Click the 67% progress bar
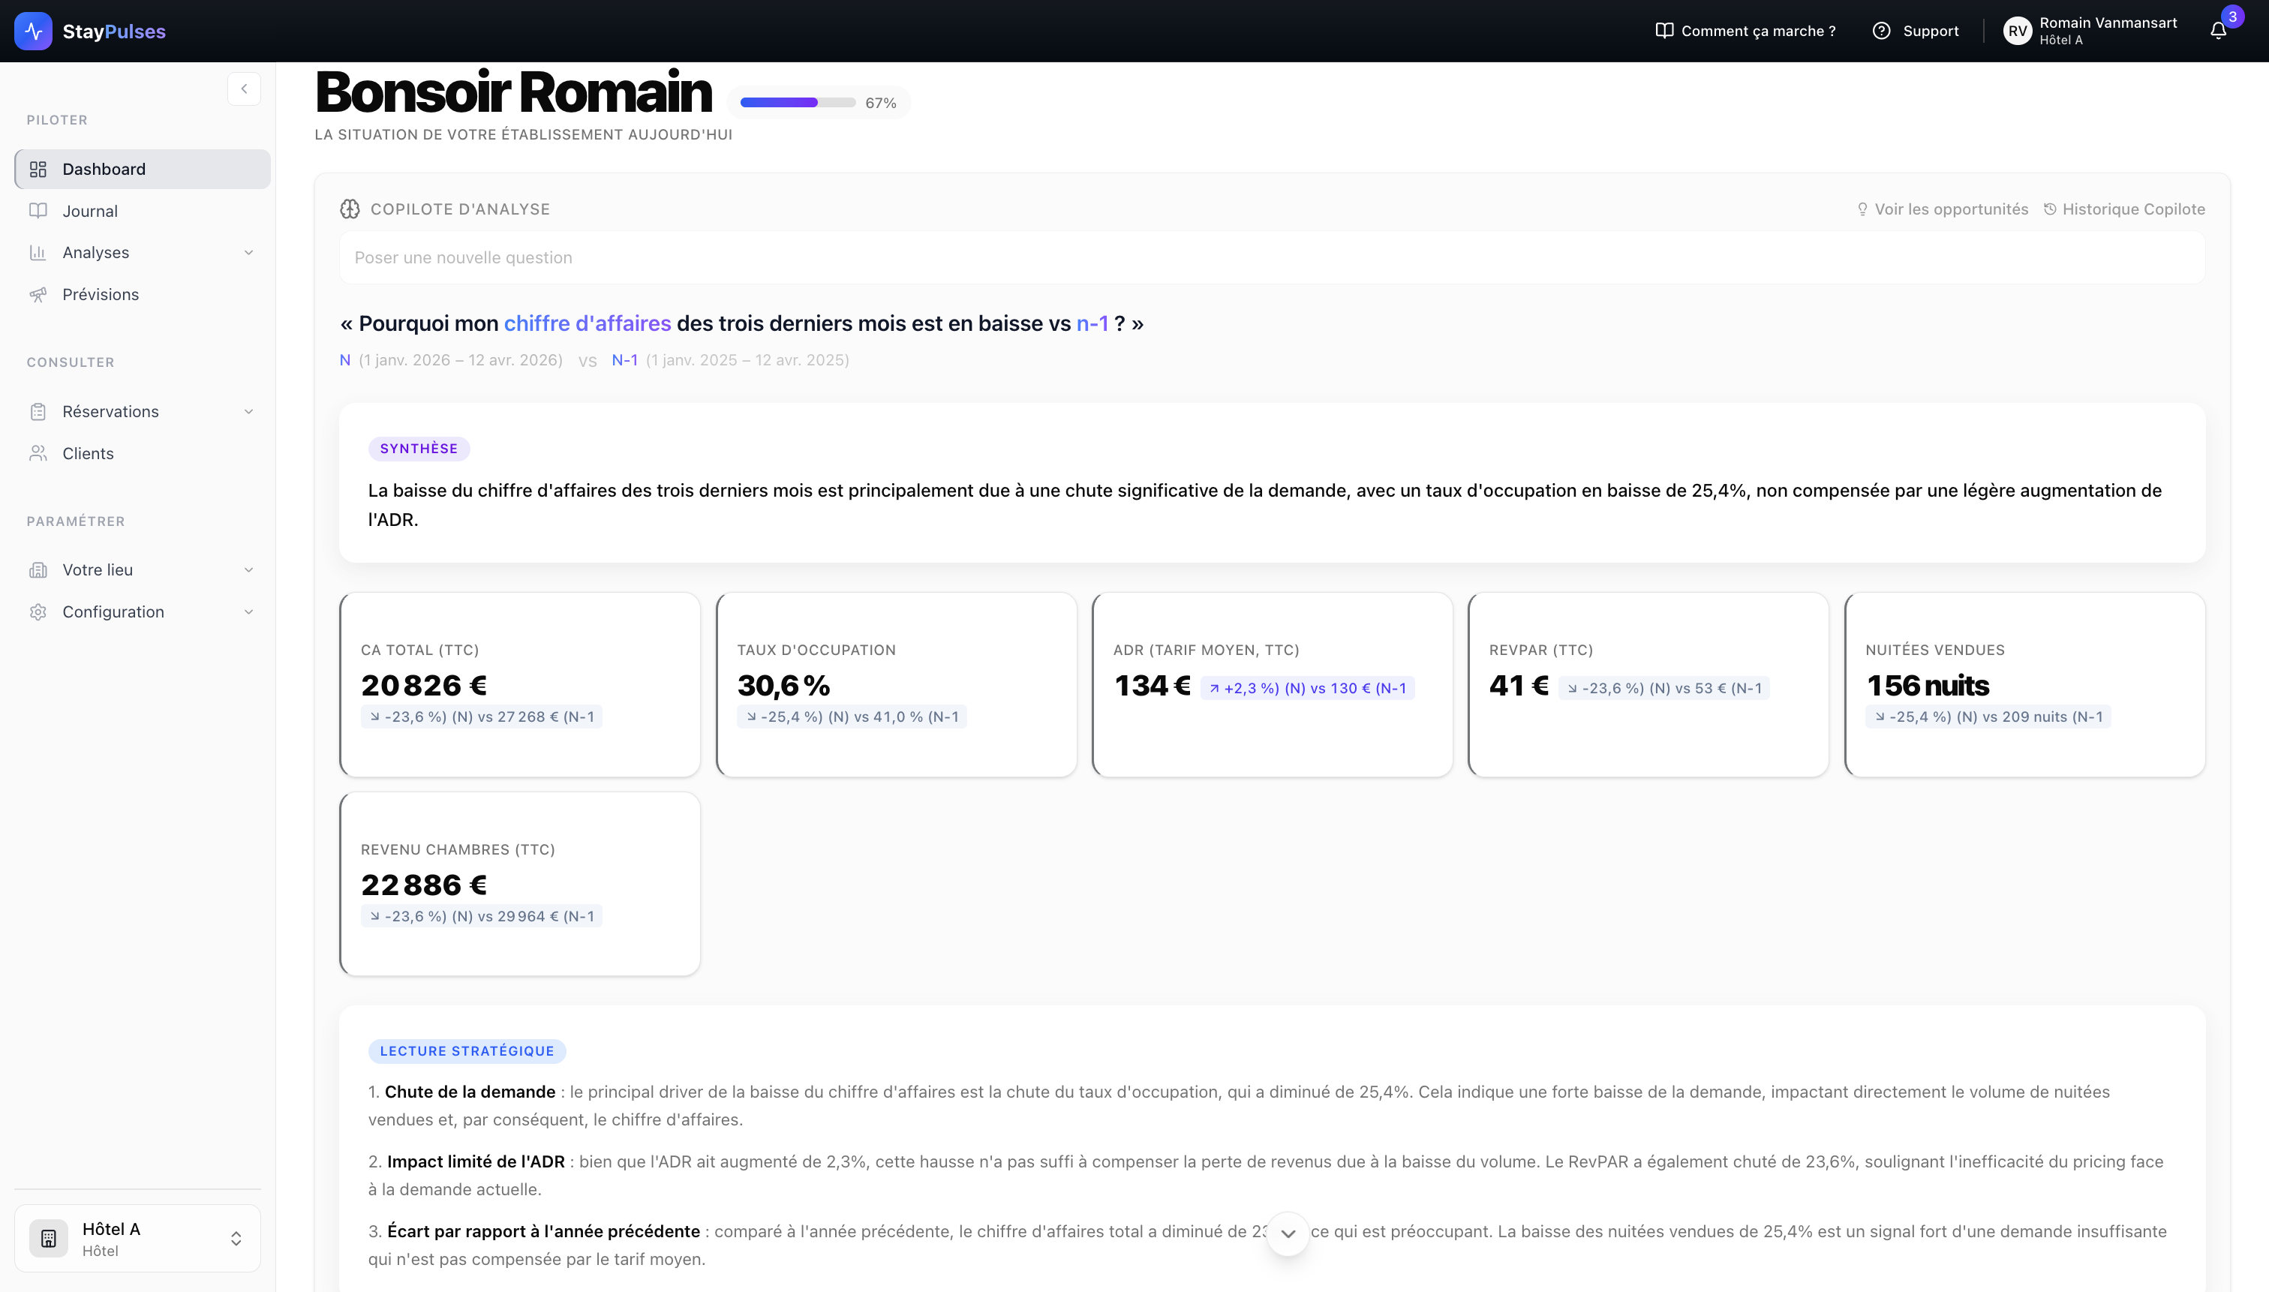This screenshot has width=2269, height=1292. pos(796,102)
